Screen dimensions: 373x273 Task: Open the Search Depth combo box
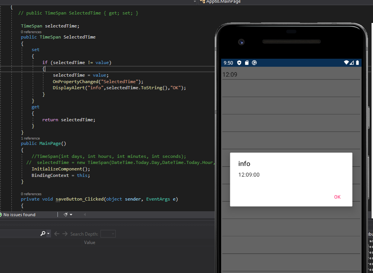point(108,234)
